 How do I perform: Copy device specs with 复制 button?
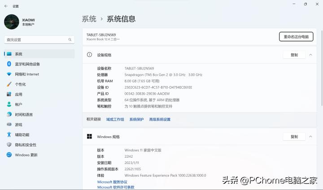tap(294, 55)
